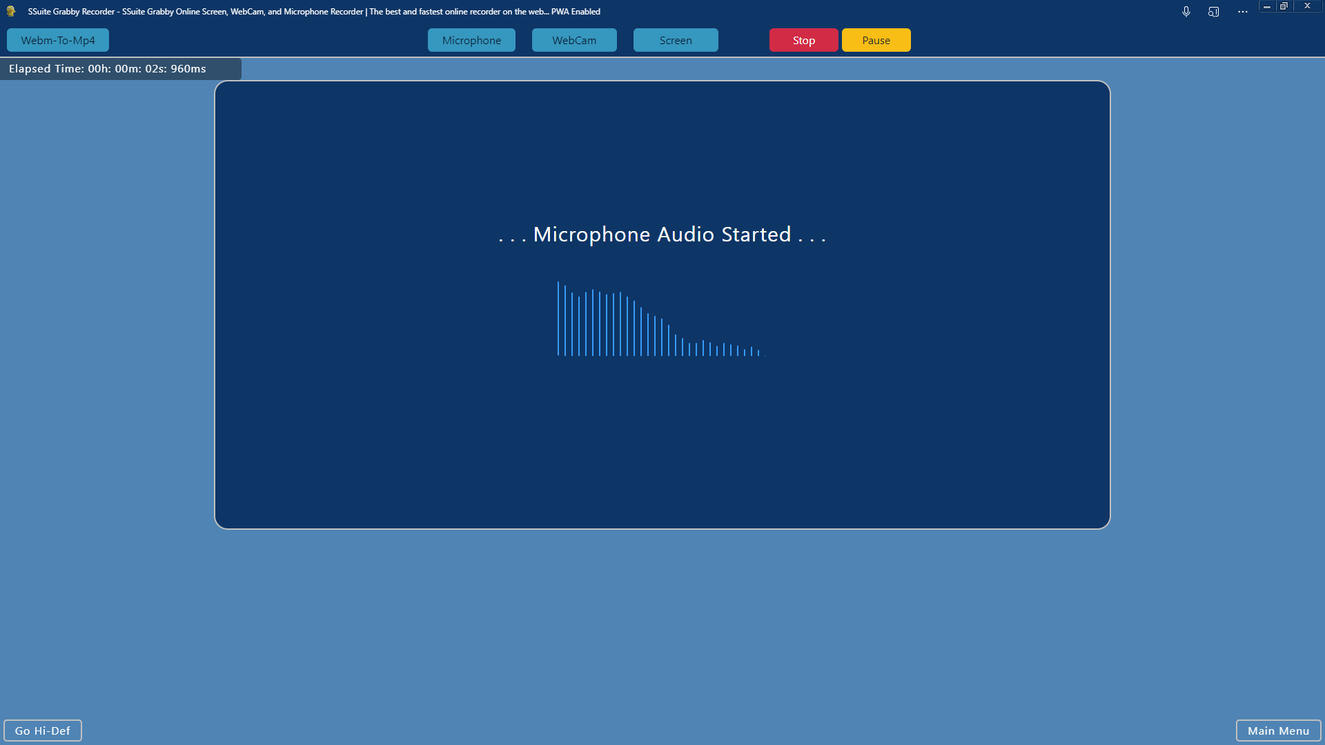Click the SSuite Grabby app icon
This screenshot has width=1325, height=745.
coord(11,11)
